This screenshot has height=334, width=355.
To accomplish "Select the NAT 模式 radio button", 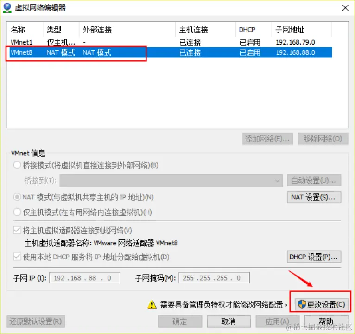I will 17,197.
